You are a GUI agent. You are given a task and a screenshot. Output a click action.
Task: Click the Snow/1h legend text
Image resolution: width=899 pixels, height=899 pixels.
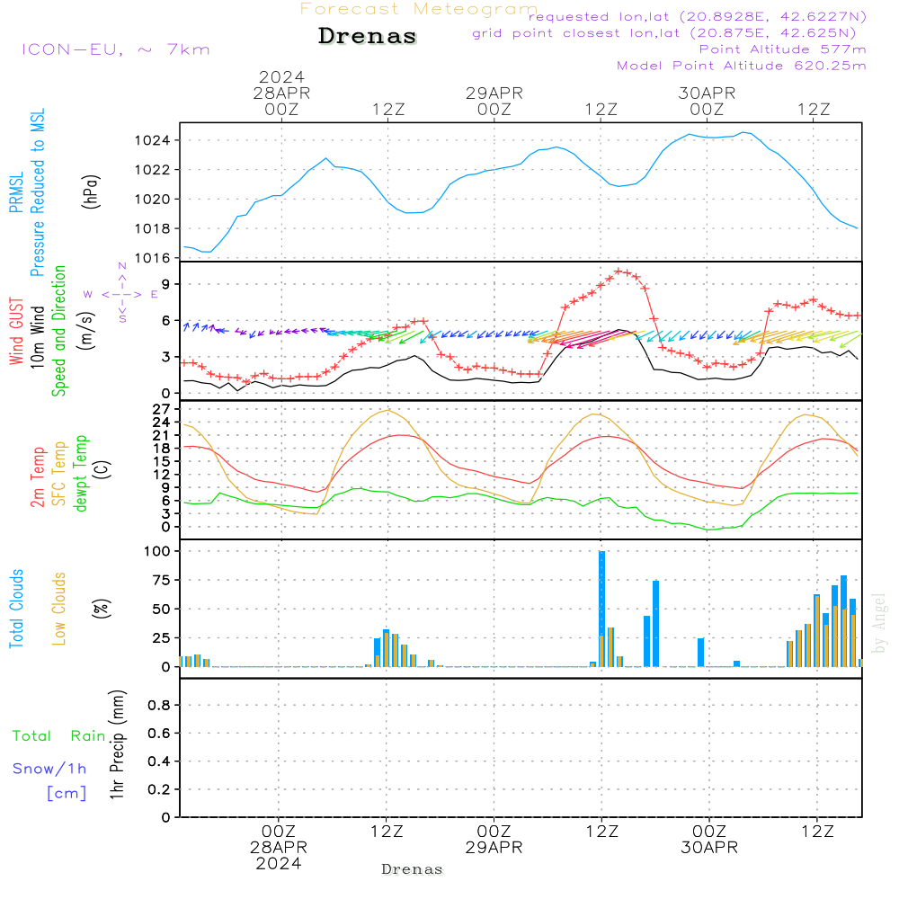click(x=50, y=769)
